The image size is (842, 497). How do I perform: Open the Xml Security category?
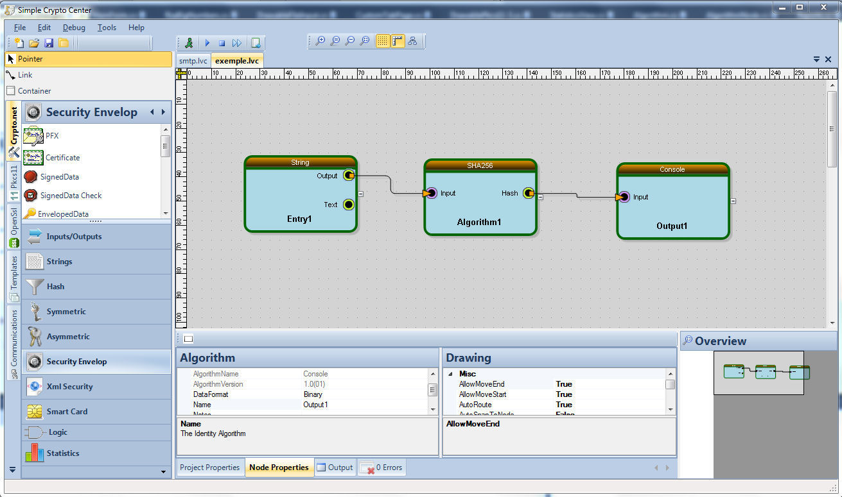click(96, 387)
